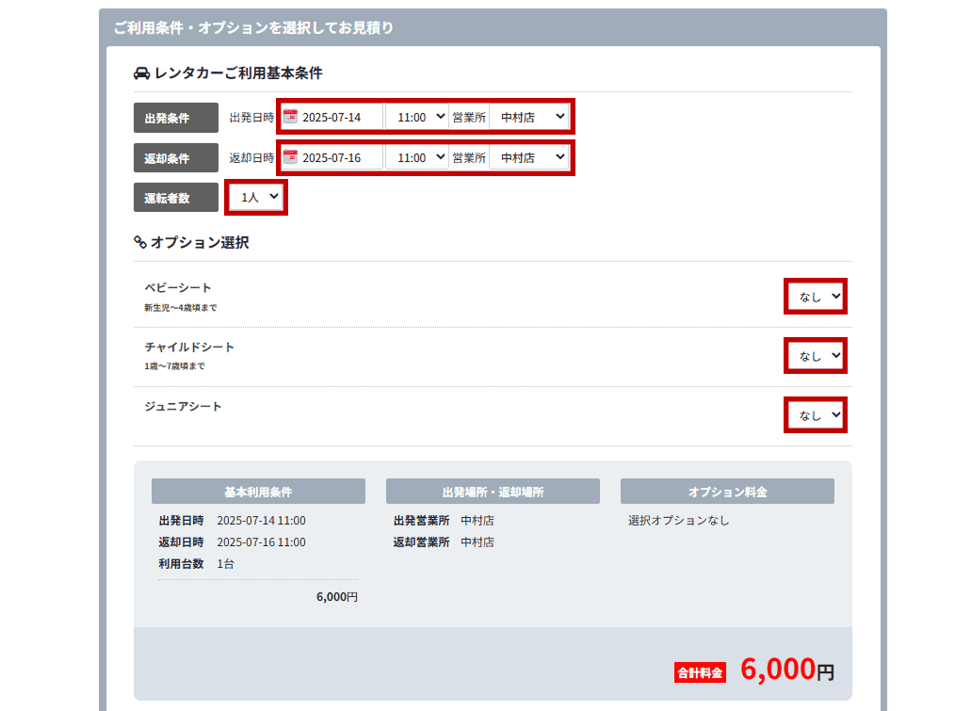This screenshot has width=955, height=711.
Task: Click the 基本利用条件 summary header
Action: click(258, 491)
